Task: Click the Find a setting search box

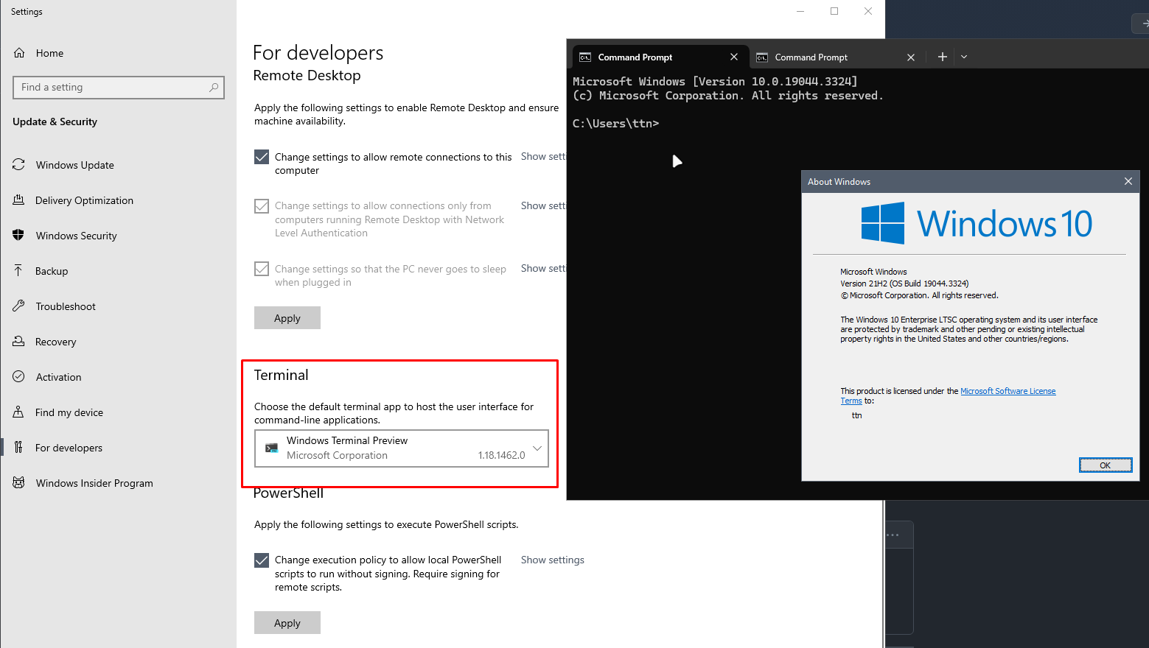Action: point(119,88)
